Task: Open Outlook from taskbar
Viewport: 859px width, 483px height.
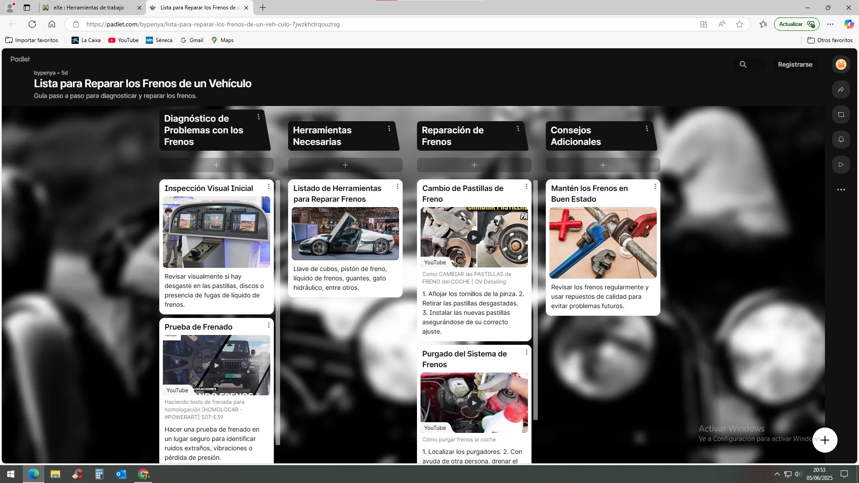Action: tap(121, 474)
